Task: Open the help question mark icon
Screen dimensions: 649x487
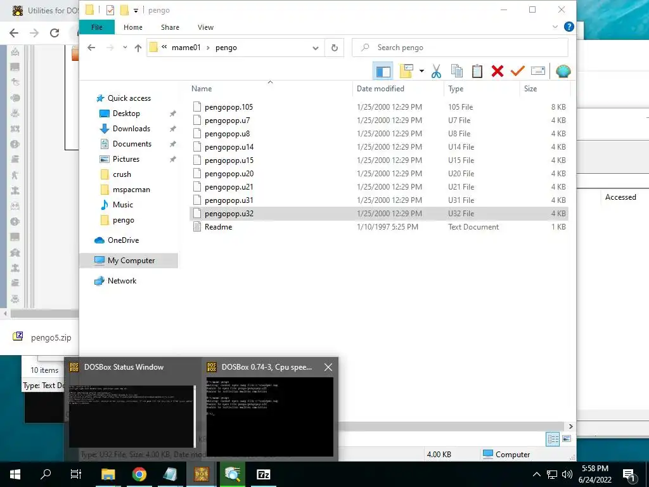Action: click(x=569, y=27)
